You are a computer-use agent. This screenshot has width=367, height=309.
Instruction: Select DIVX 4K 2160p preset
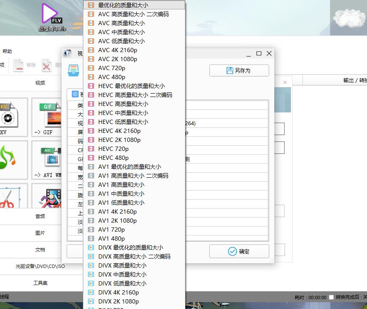point(134,292)
